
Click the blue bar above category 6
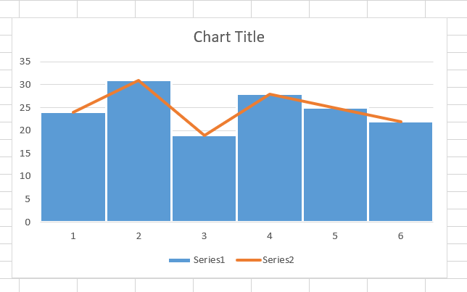click(400, 174)
